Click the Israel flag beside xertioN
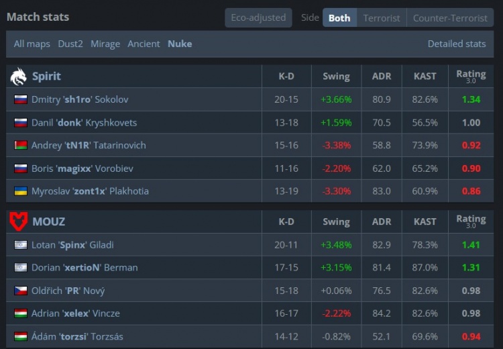The image size is (503, 349). click(21, 267)
